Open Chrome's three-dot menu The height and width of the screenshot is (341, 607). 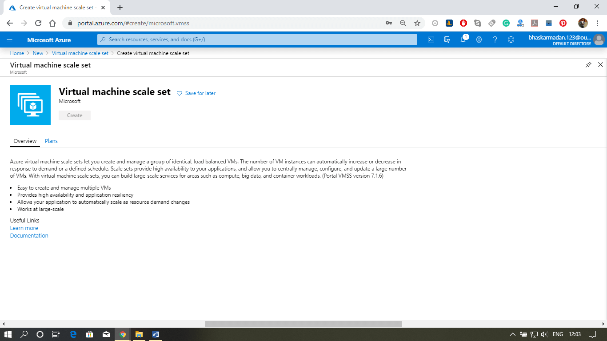597,23
